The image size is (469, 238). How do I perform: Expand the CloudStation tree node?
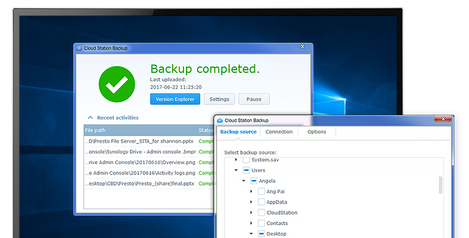click(x=251, y=212)
